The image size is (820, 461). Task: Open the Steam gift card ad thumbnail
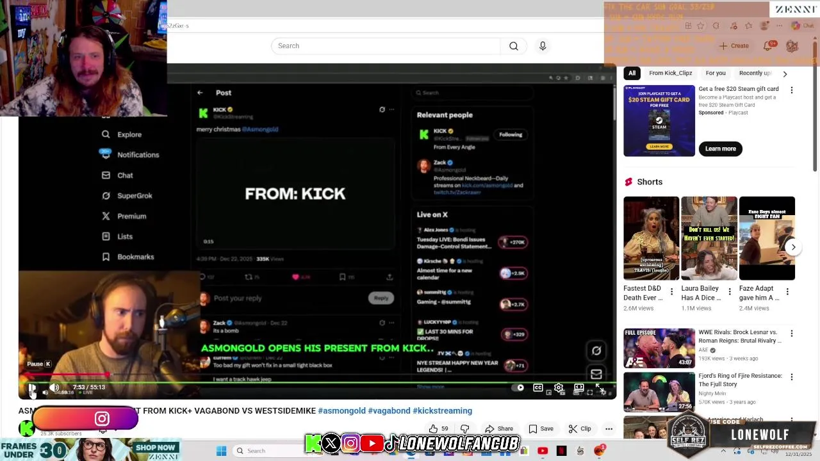659,120
